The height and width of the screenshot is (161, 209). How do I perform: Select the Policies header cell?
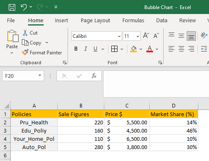point(34,114)
